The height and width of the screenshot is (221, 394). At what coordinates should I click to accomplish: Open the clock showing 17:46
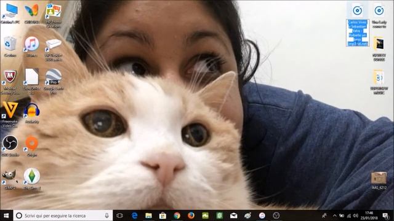[369, 215]
